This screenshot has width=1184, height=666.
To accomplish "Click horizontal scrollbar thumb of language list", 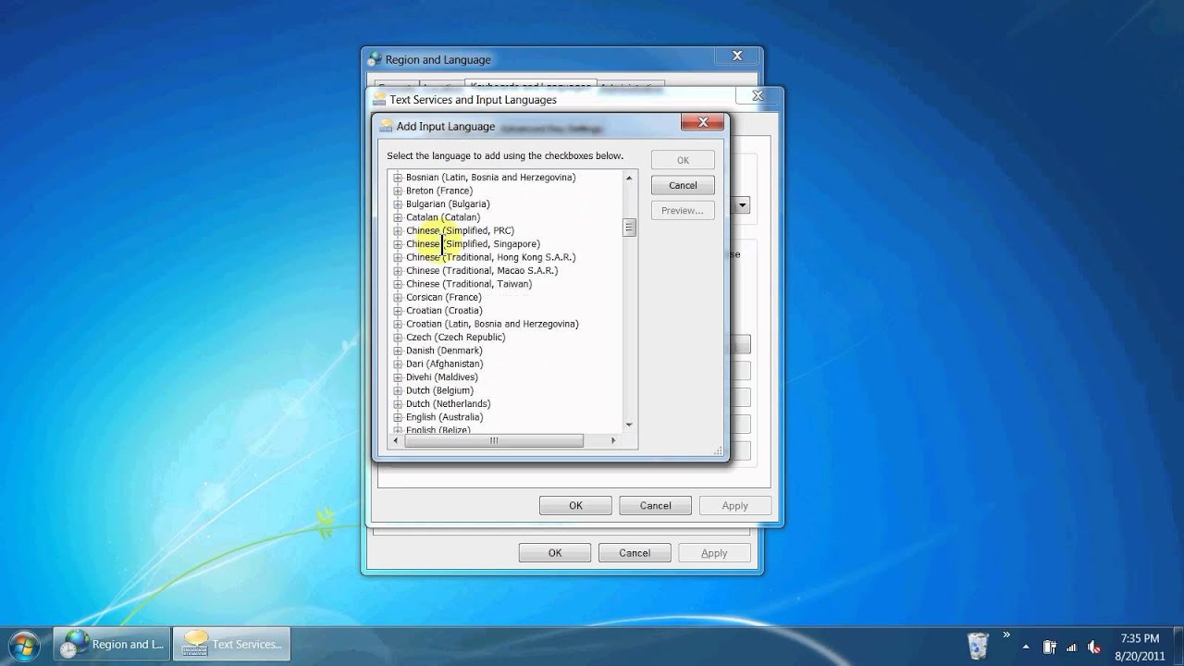I will point(494,441).
